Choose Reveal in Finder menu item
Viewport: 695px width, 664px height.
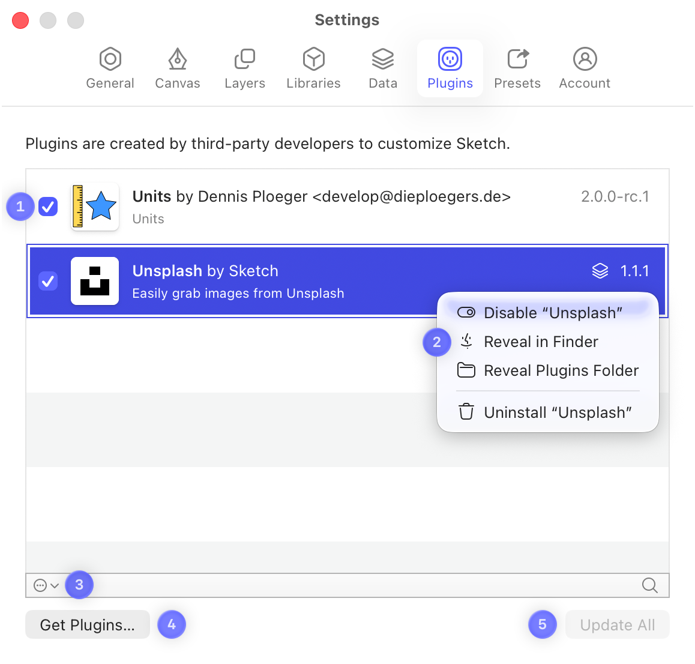548,342
